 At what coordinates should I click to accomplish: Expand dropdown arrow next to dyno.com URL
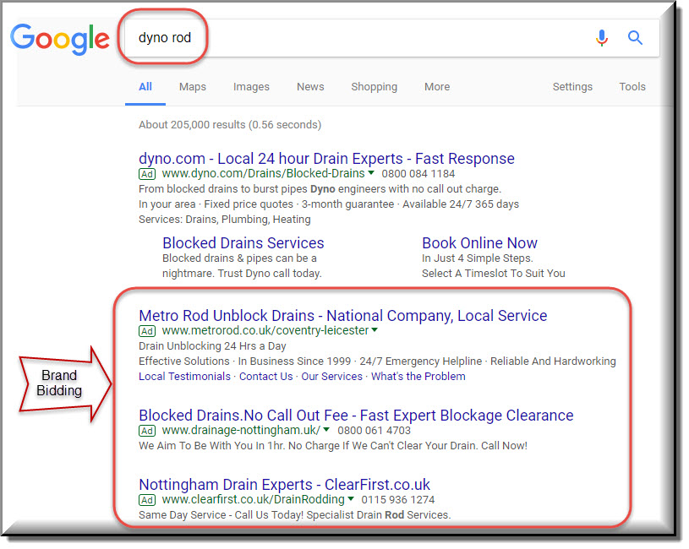point(371,173)
